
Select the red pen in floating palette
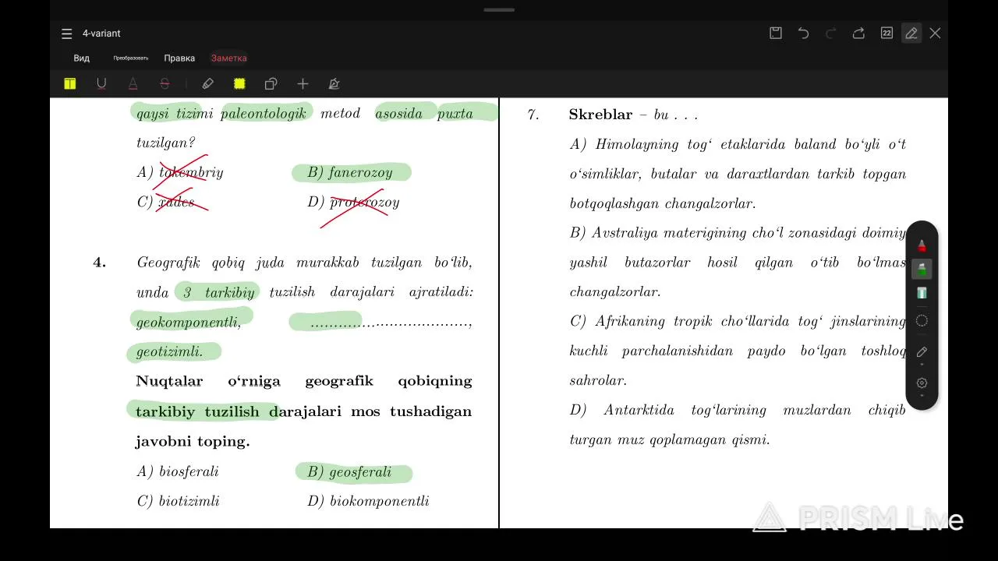(x=922, y=246)
